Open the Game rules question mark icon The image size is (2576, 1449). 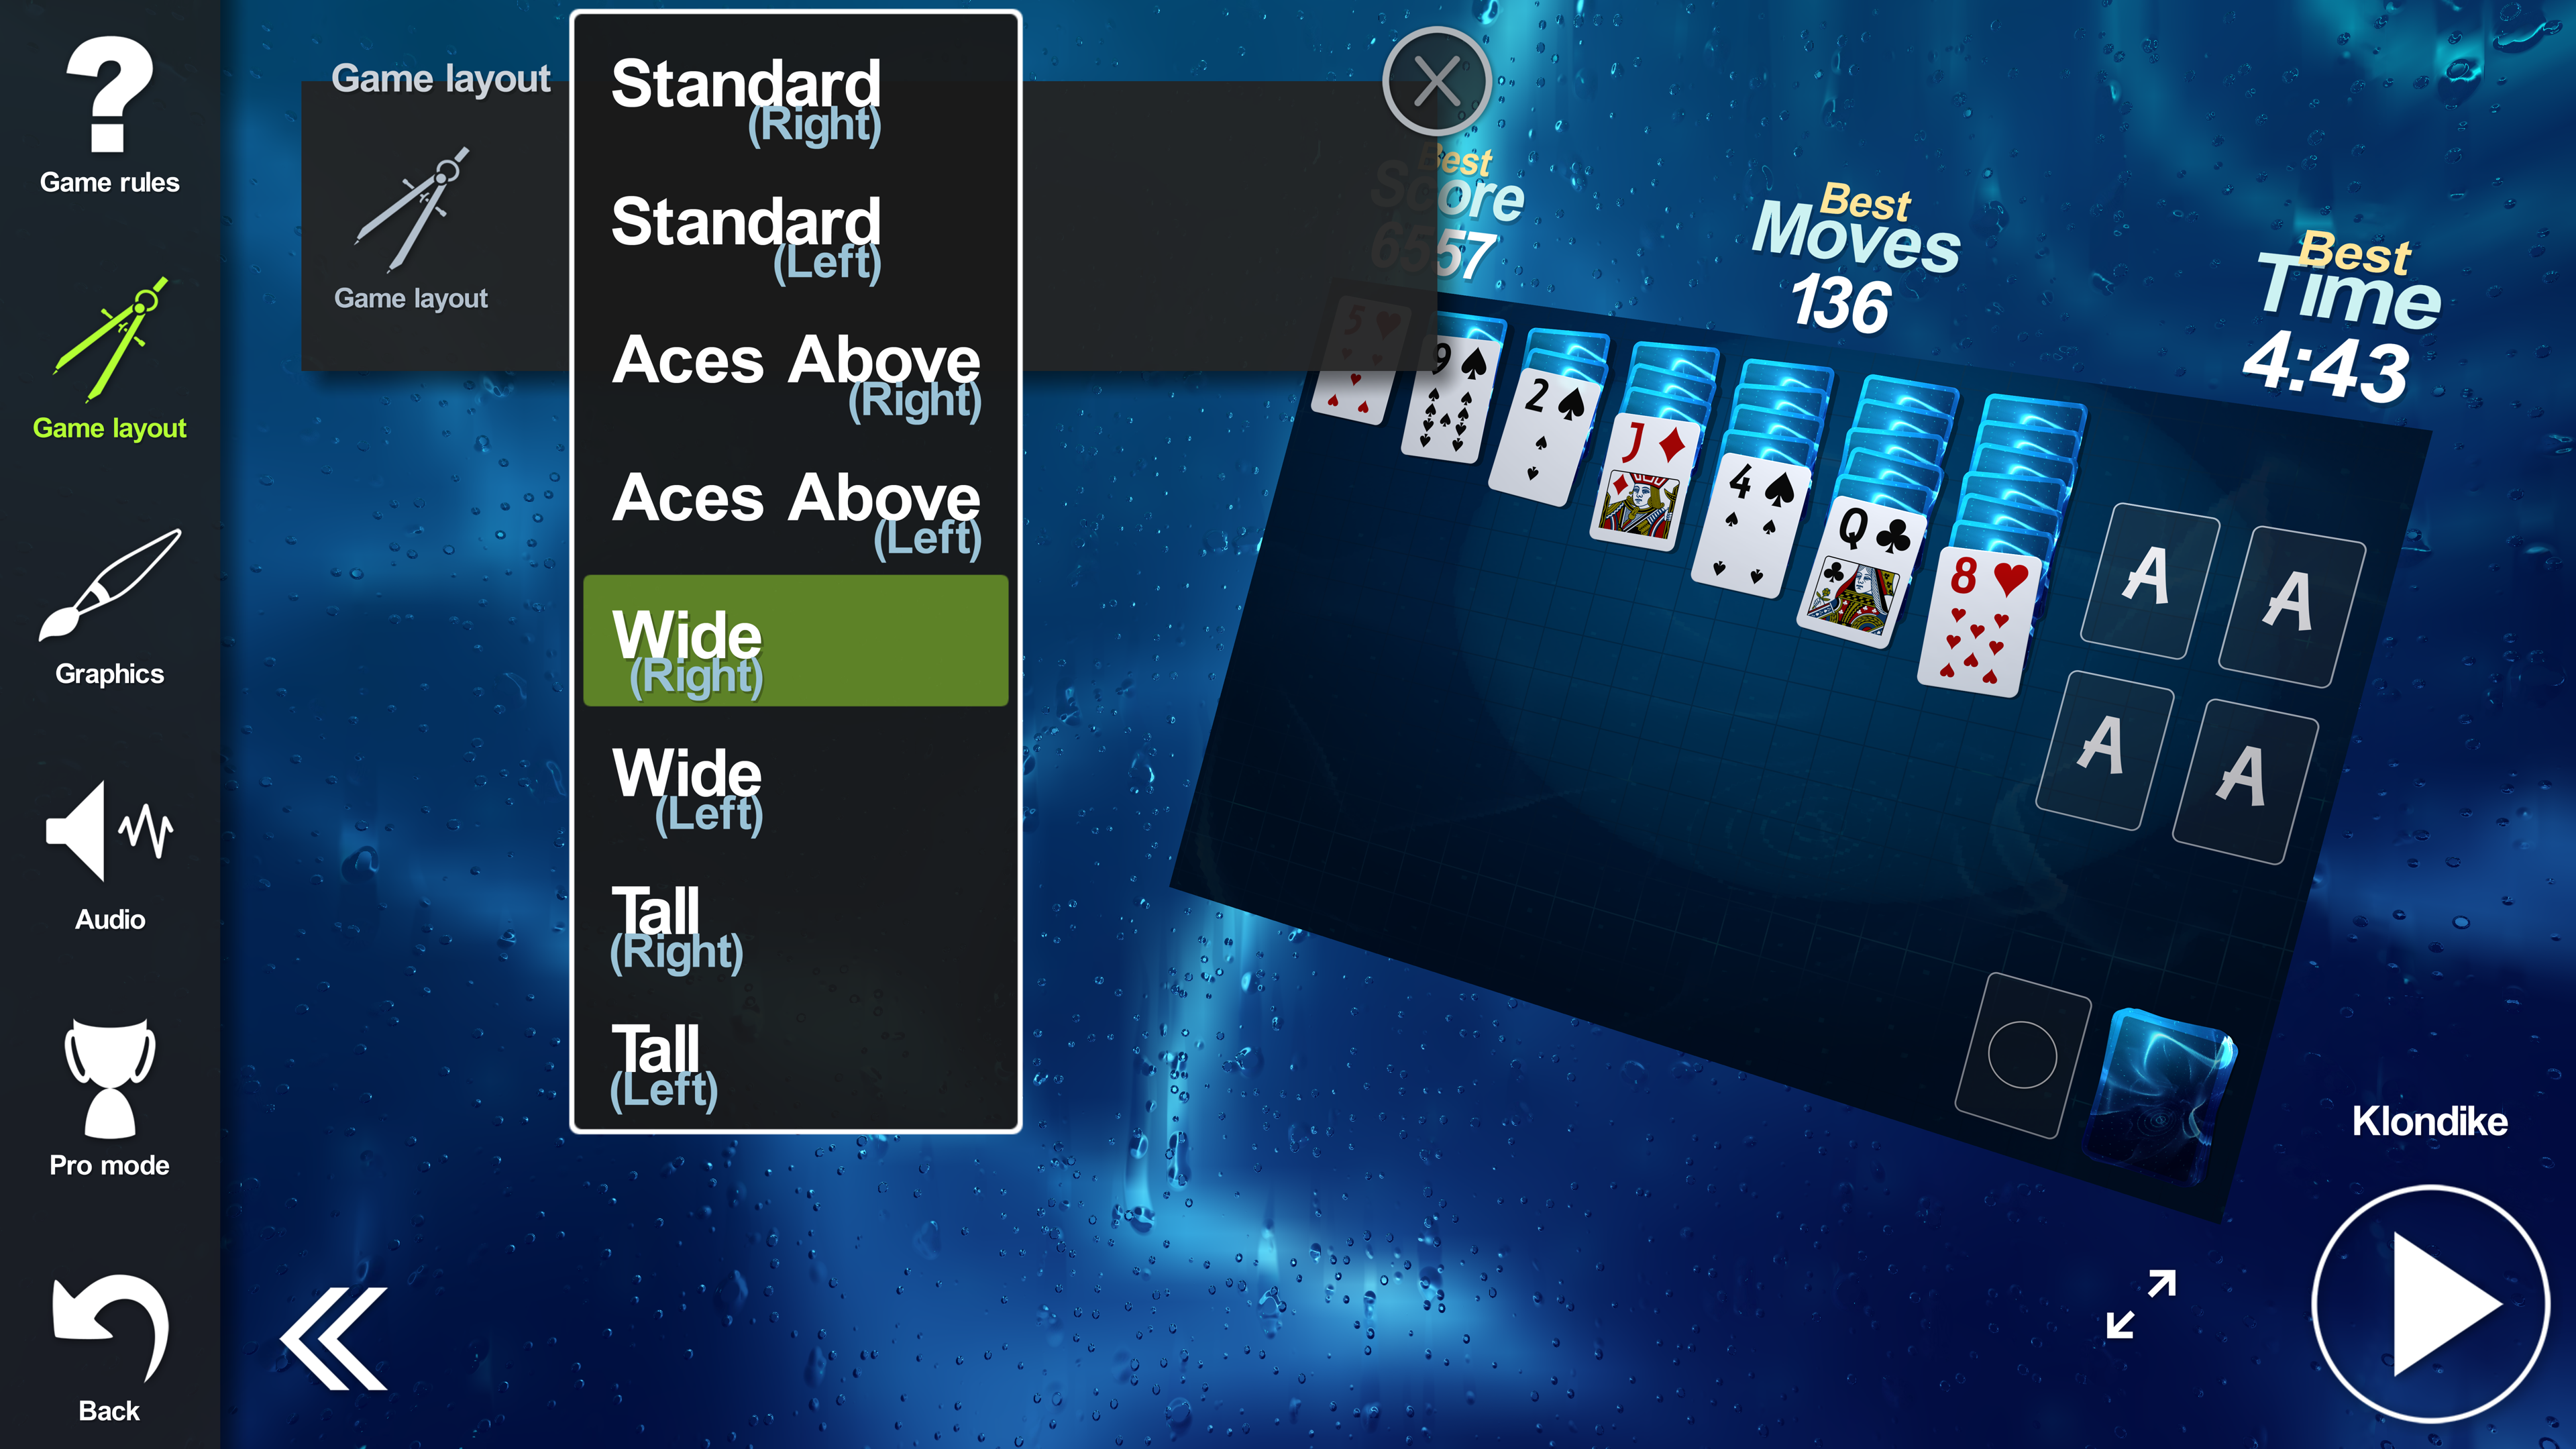pyautogui.click(x=110, y=95)
